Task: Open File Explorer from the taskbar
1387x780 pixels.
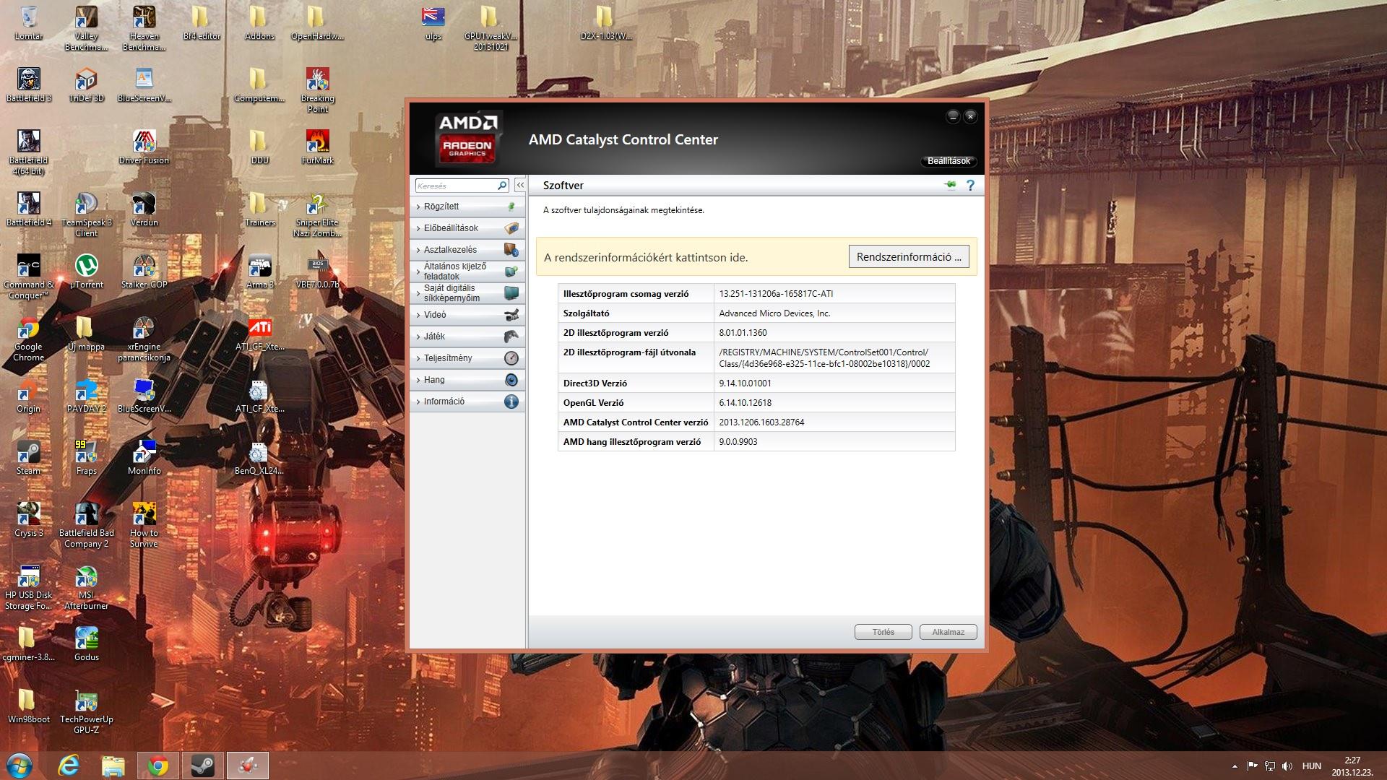Action: [x=113, y=766]
